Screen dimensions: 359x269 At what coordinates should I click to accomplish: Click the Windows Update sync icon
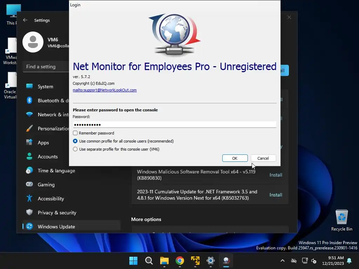coord(29,226)
